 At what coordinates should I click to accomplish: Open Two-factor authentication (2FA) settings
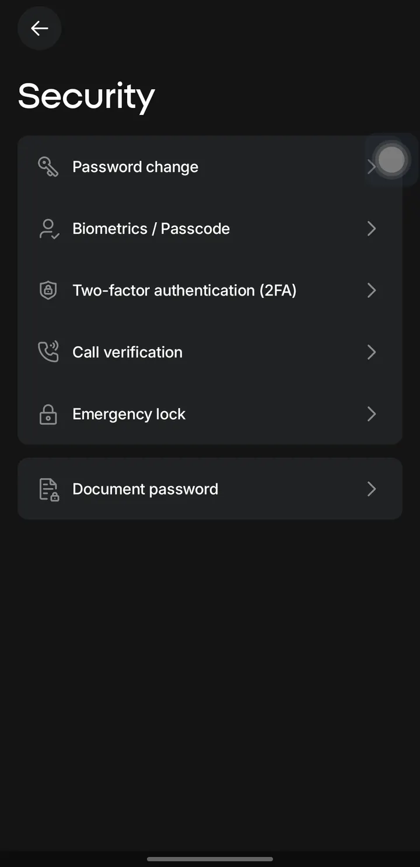[x=210, y=290]
